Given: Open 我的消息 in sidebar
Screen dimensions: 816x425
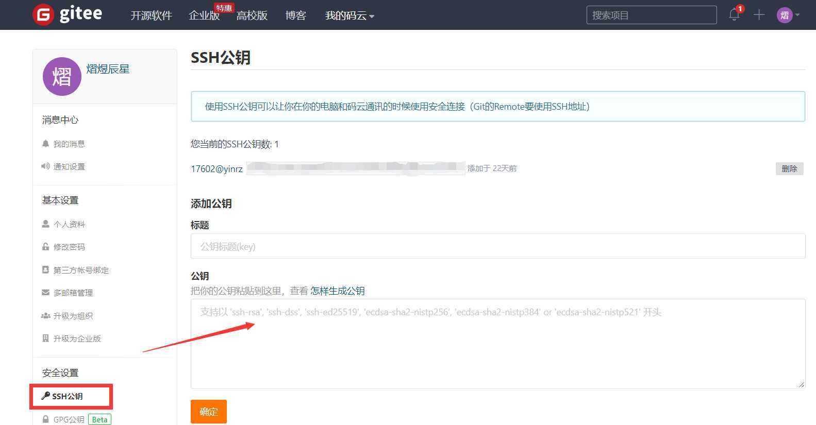Looking at the screenshot, I should click(x=69, y=144).
